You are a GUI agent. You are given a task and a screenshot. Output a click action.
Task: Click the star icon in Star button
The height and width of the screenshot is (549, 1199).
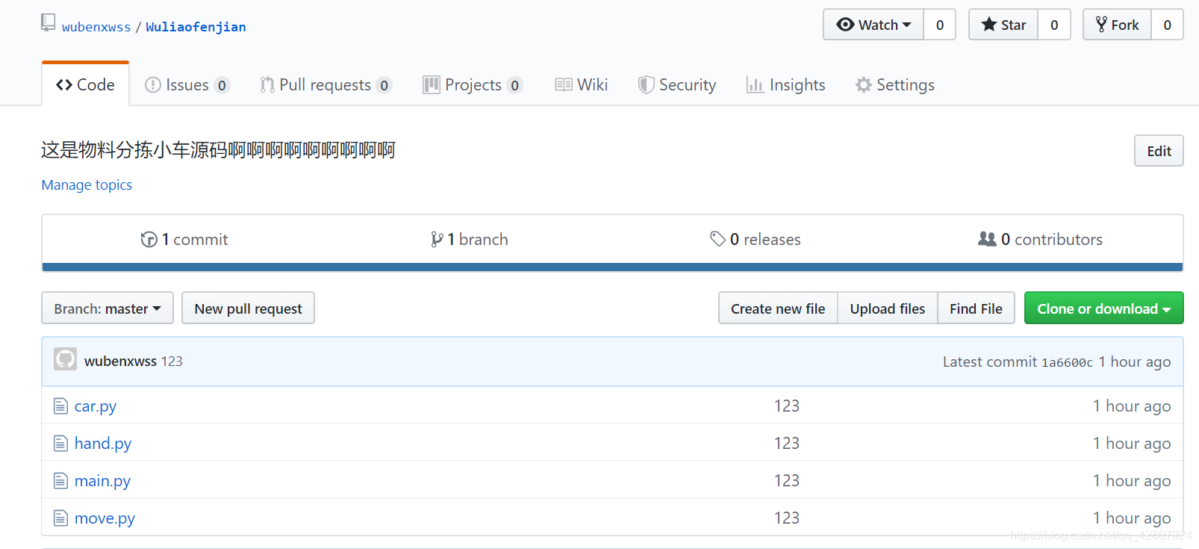989,25
